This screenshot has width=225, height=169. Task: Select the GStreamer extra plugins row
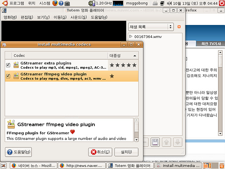coord(72,65)
